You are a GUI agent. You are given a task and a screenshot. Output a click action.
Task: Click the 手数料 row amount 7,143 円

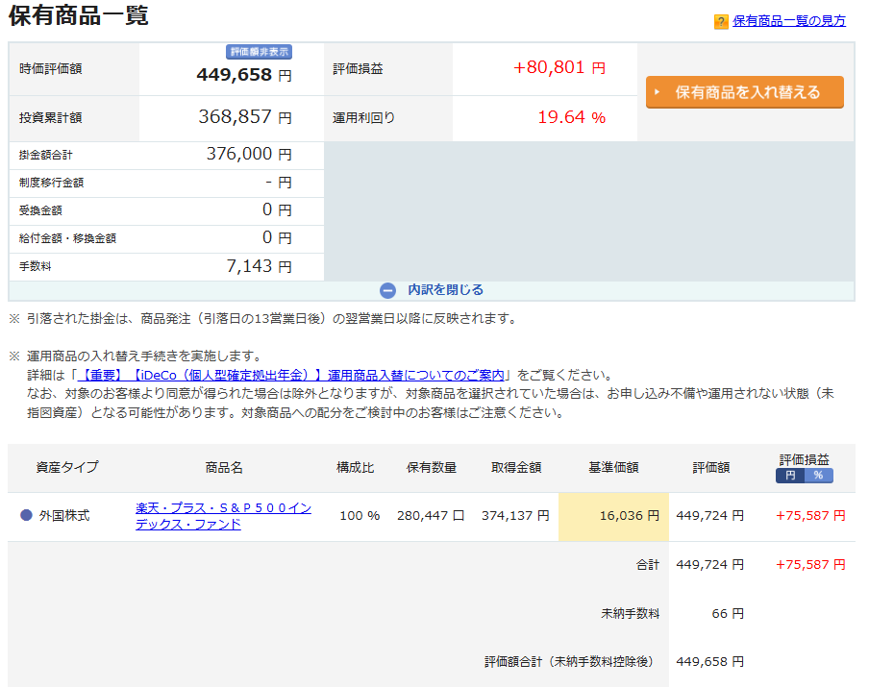tap(259, 266)
